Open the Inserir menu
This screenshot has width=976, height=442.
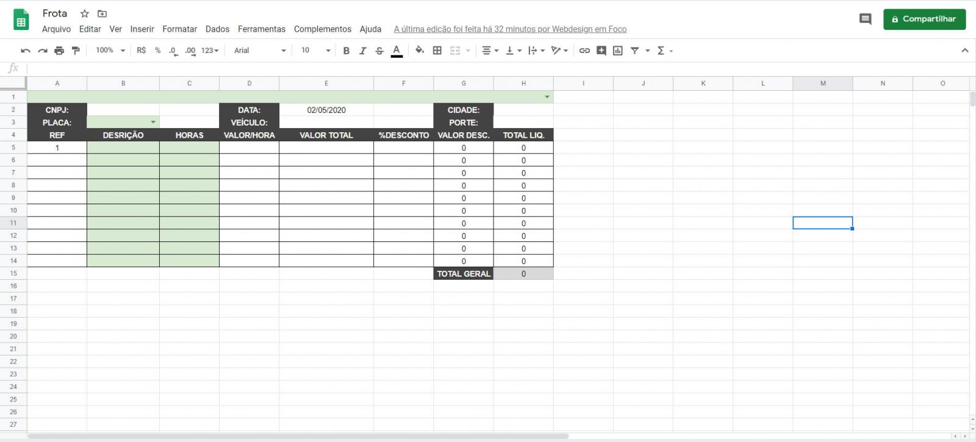click(x=142, y=29)
